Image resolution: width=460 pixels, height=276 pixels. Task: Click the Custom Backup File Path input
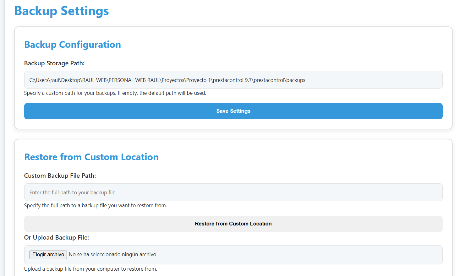pos(233,192)
